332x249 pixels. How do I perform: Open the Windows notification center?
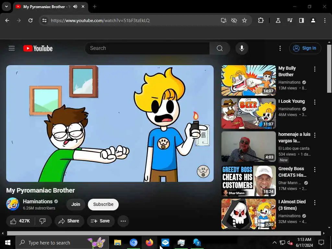pos(321,243)
